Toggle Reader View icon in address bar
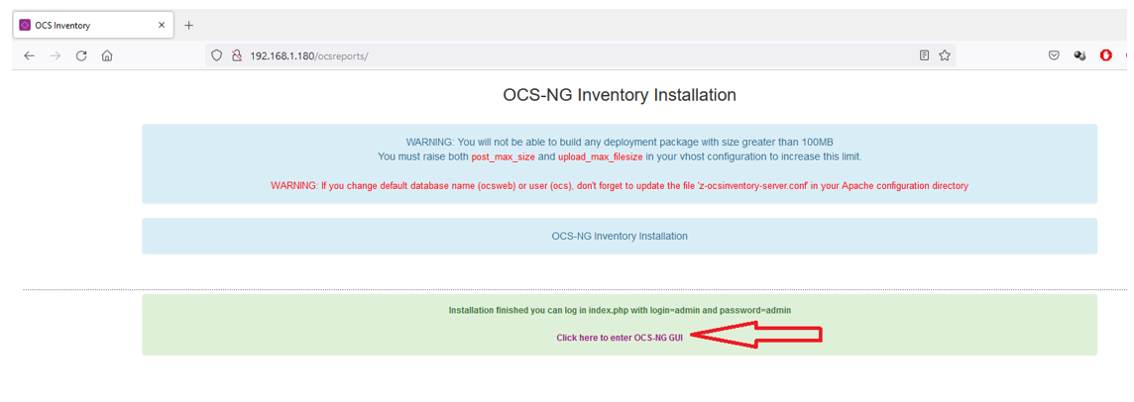This screenshot has width=1134, height=402. coord(924,54)
